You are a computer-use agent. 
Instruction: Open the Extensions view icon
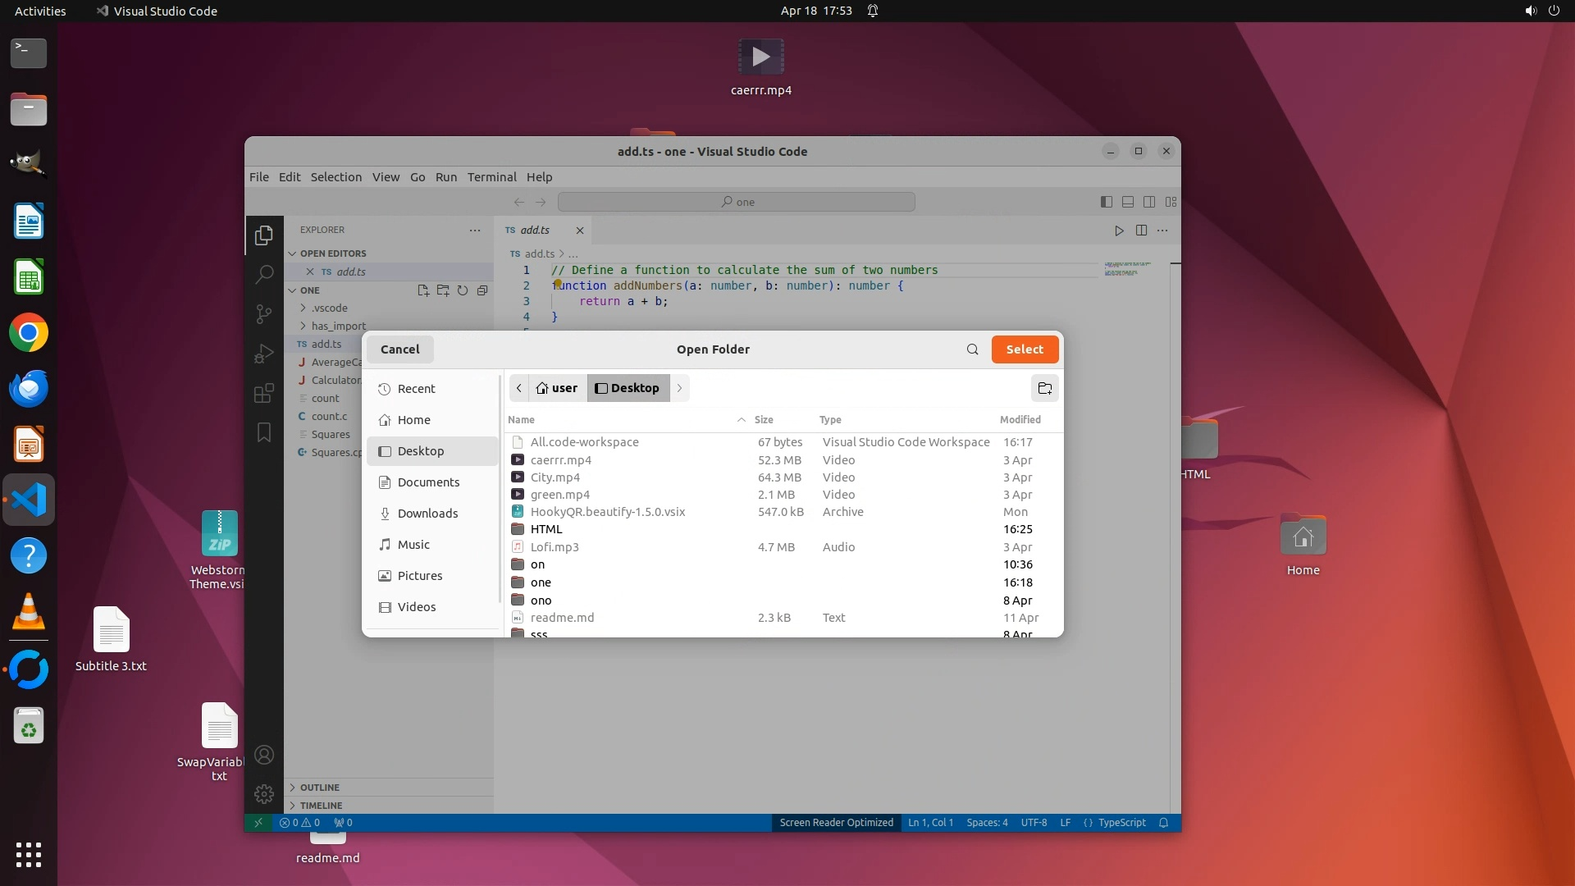point(264,393)
